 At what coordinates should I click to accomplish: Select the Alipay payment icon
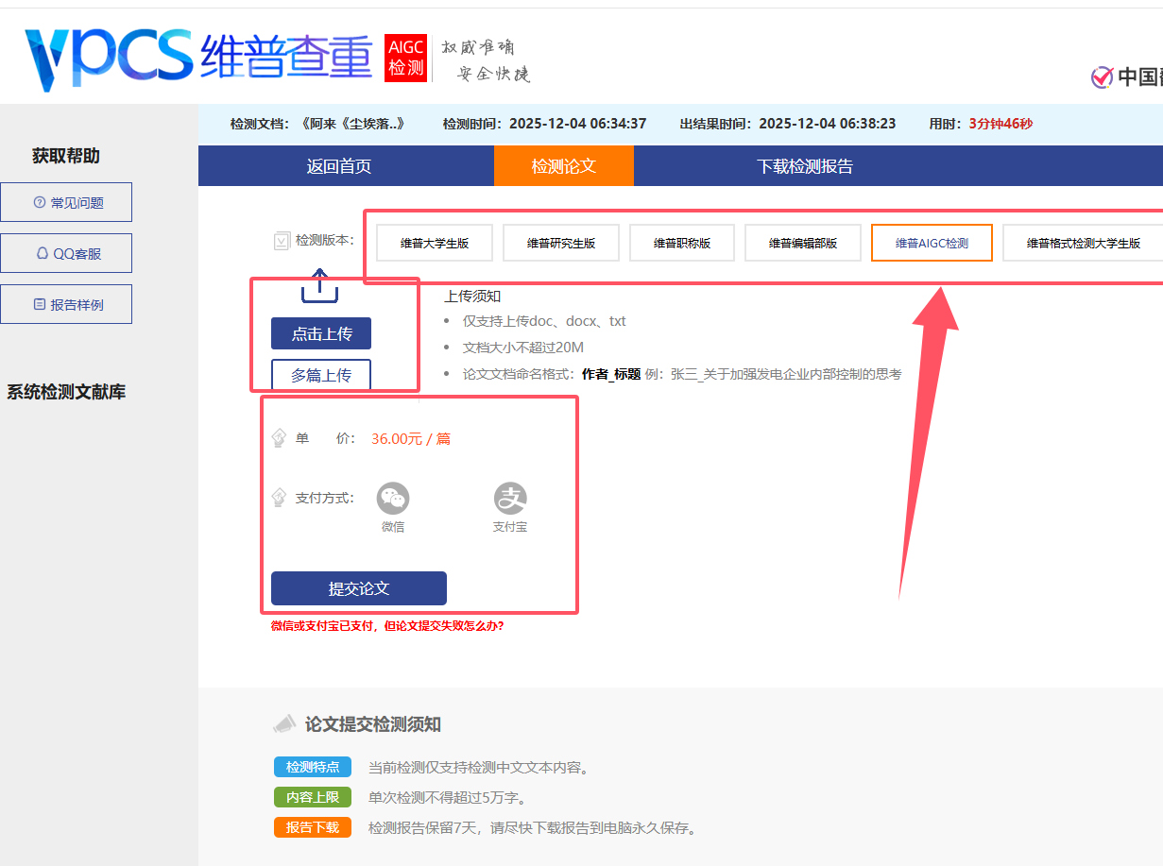[509, 498]
